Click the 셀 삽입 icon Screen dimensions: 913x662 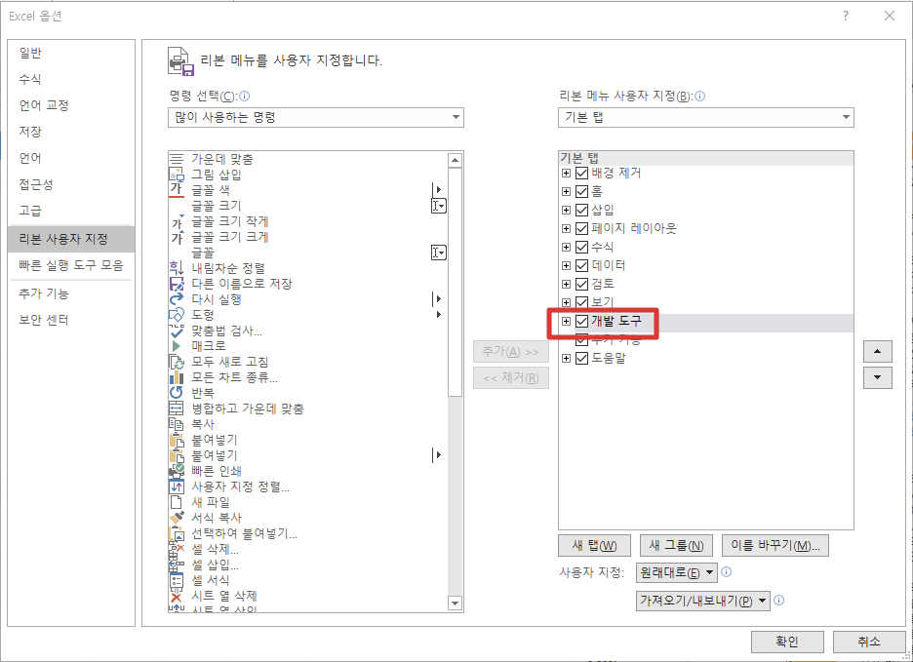click(x=177, y=565)
